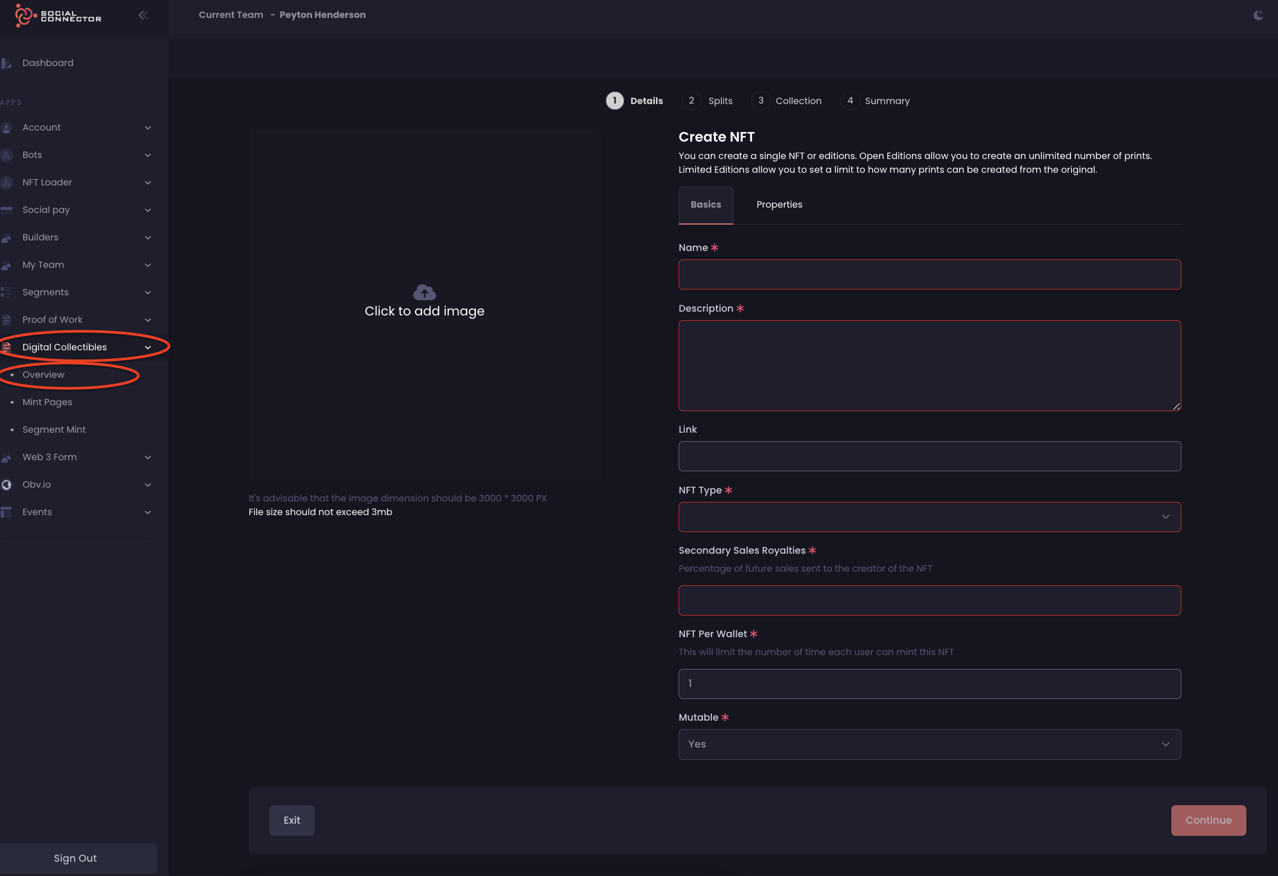Select the Splits step label
Screen dimensions: 1278x876
pyautogui.click(x=720, y=101)
